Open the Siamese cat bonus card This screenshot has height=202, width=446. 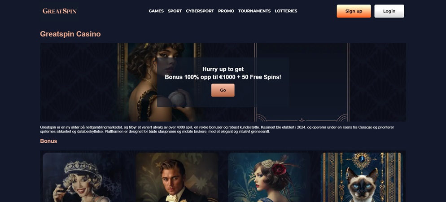[x=362, y=177]
